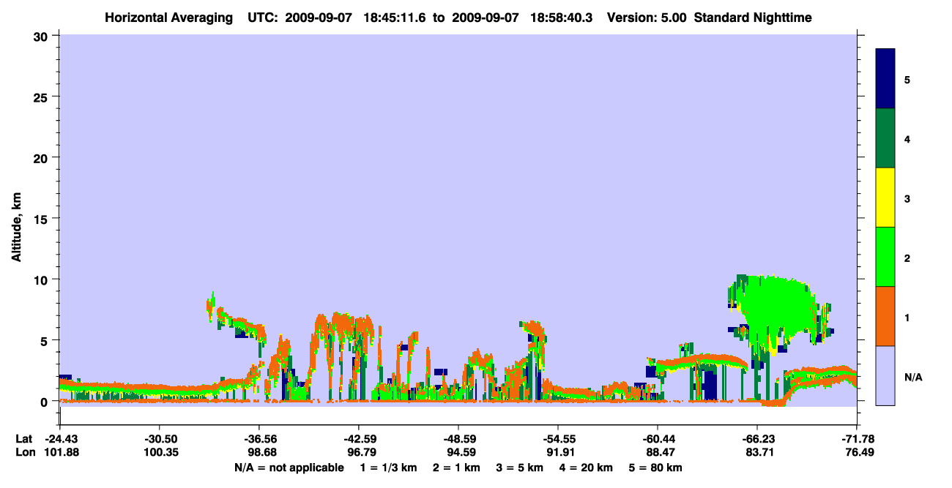
Task: Click the large green cloud near 10 km altitude
Action: pyautogui.click(x=778, y=311)
